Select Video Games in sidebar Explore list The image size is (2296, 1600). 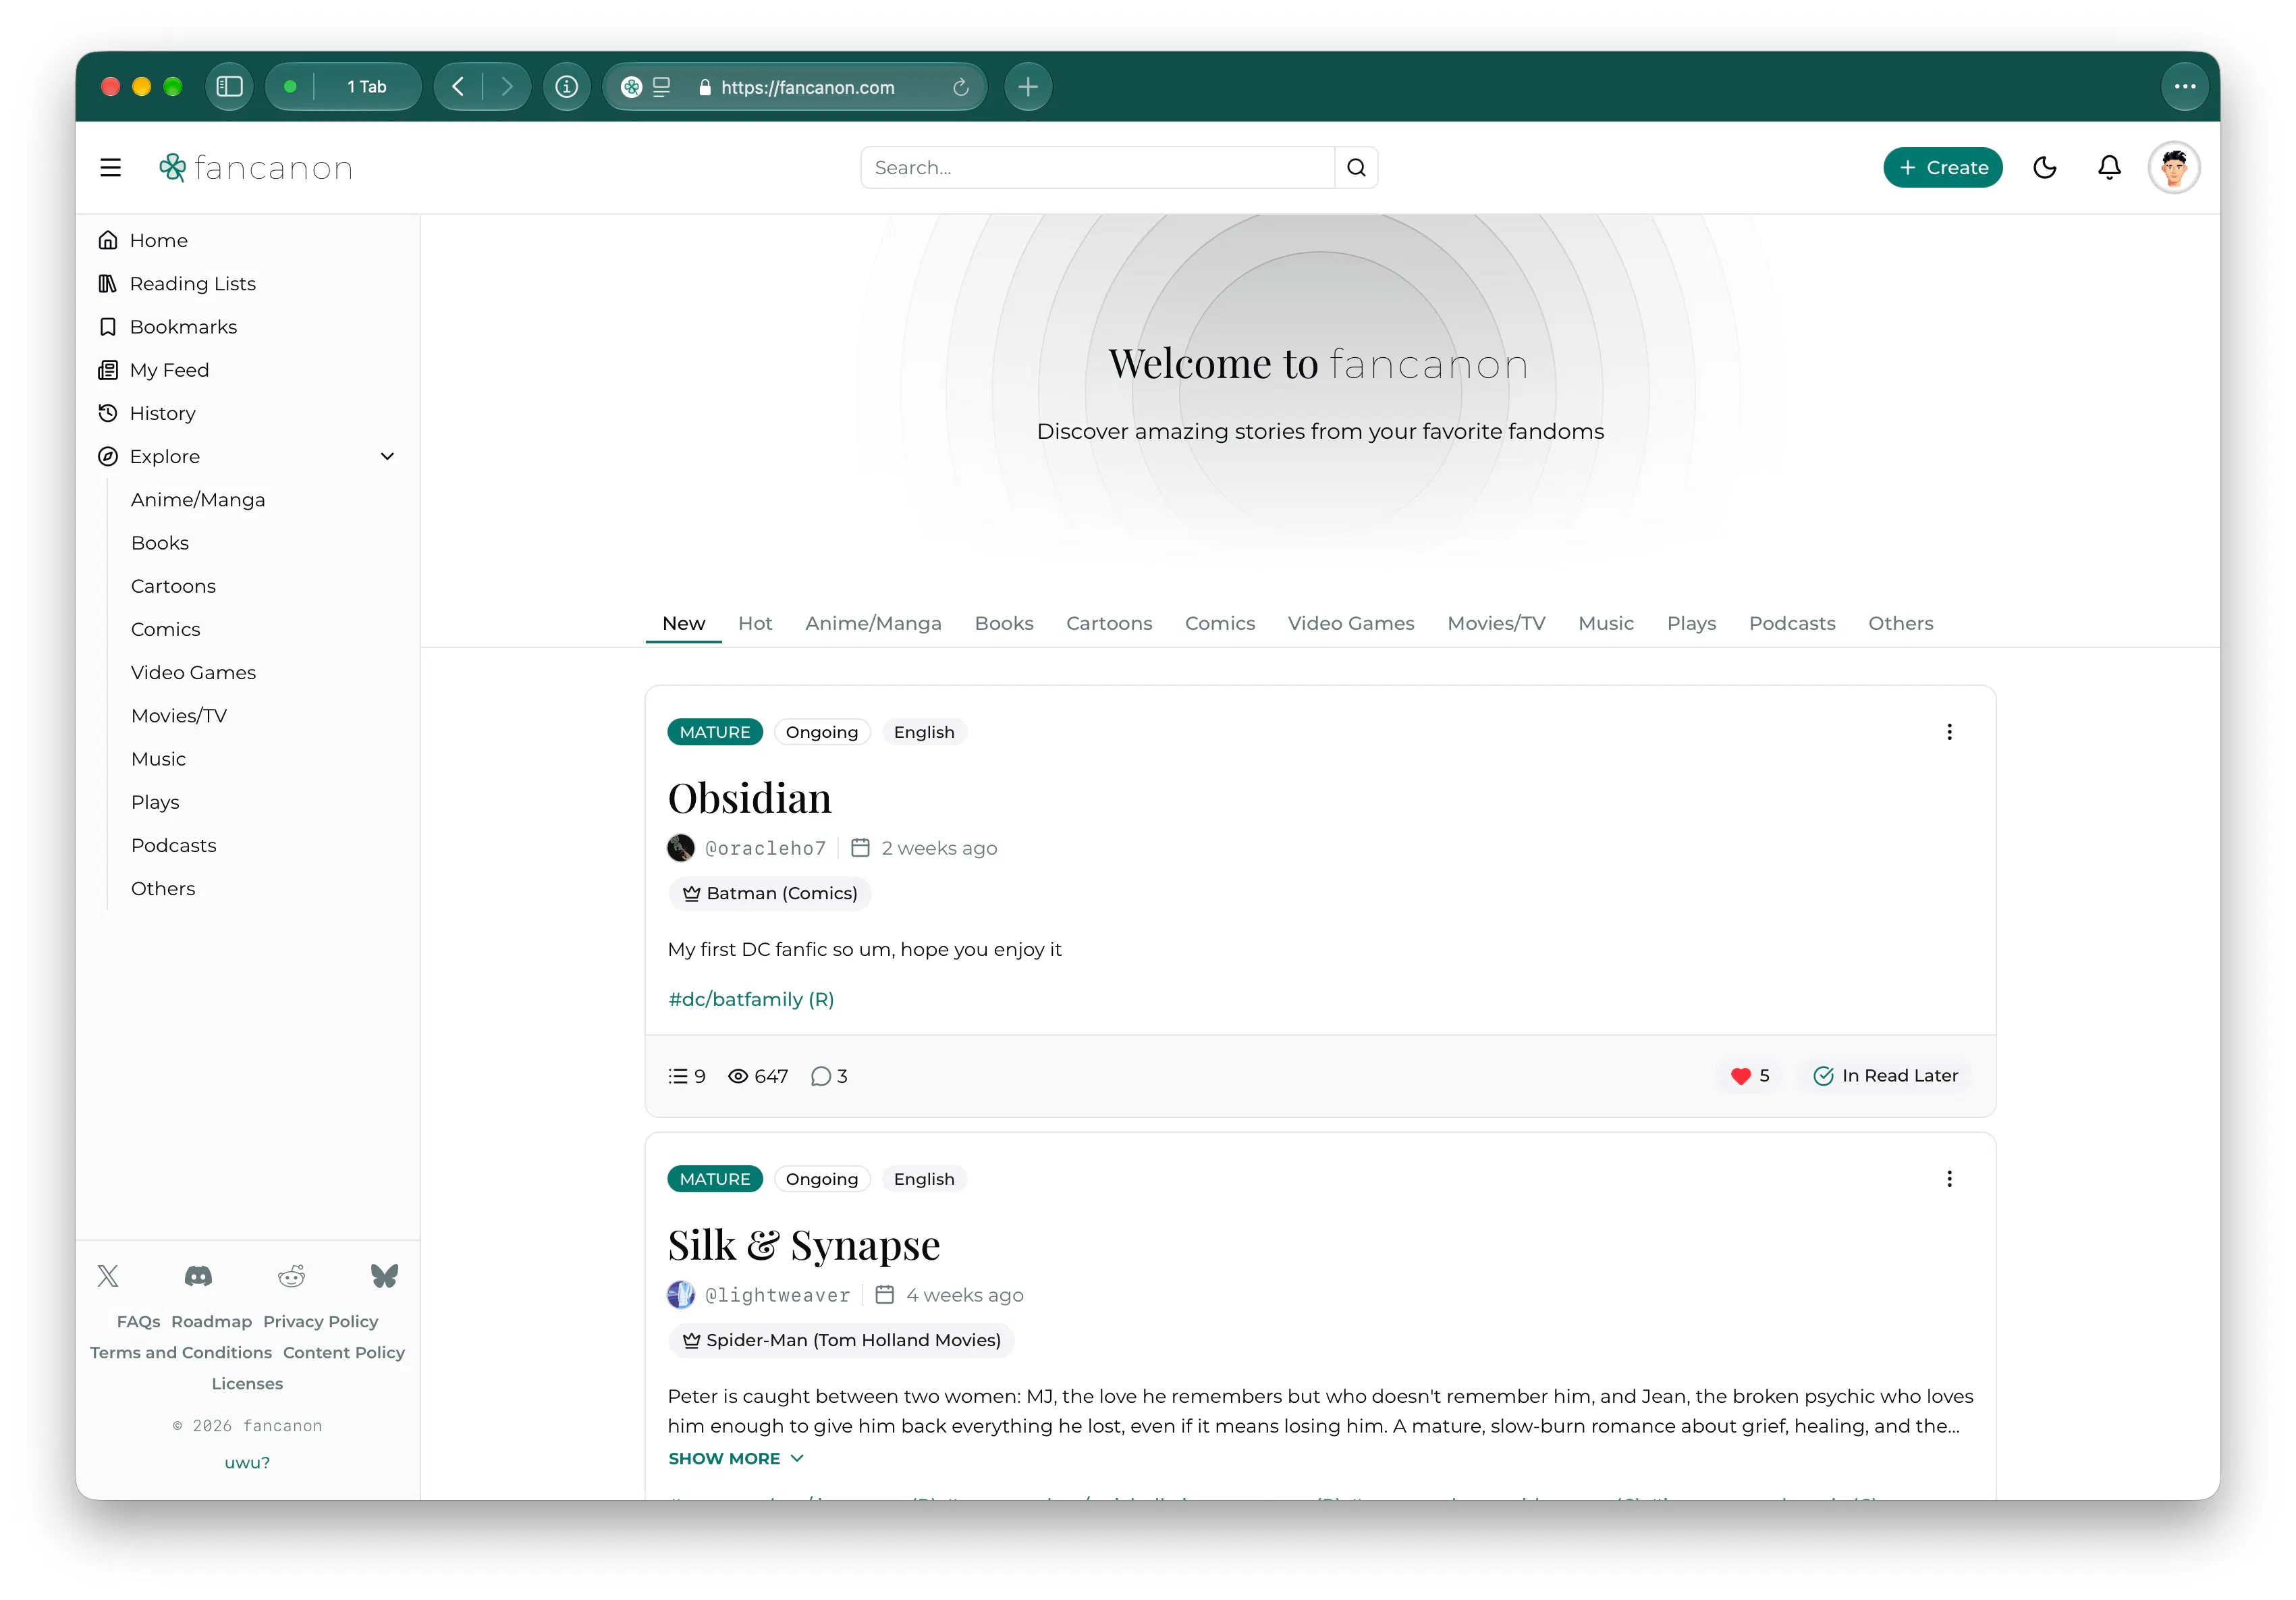(x=193, y=673)
